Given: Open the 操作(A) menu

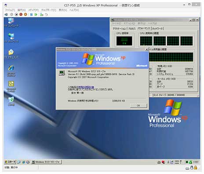Looking at the screenshot, I should tap(22, 10).
